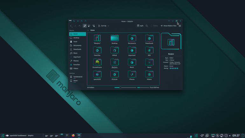This screenshot has height=138, width=245.
Task: Open the hamburger control menu
Action: (180, 26)
